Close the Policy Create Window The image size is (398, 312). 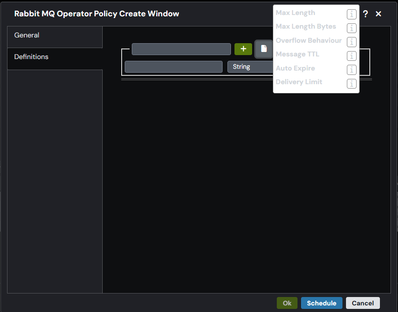[378, 14]
